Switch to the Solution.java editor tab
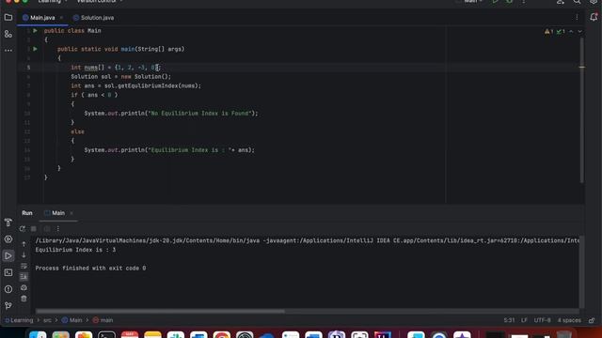Viewport: 602px width, 338px height. click(x=93, y=18)
